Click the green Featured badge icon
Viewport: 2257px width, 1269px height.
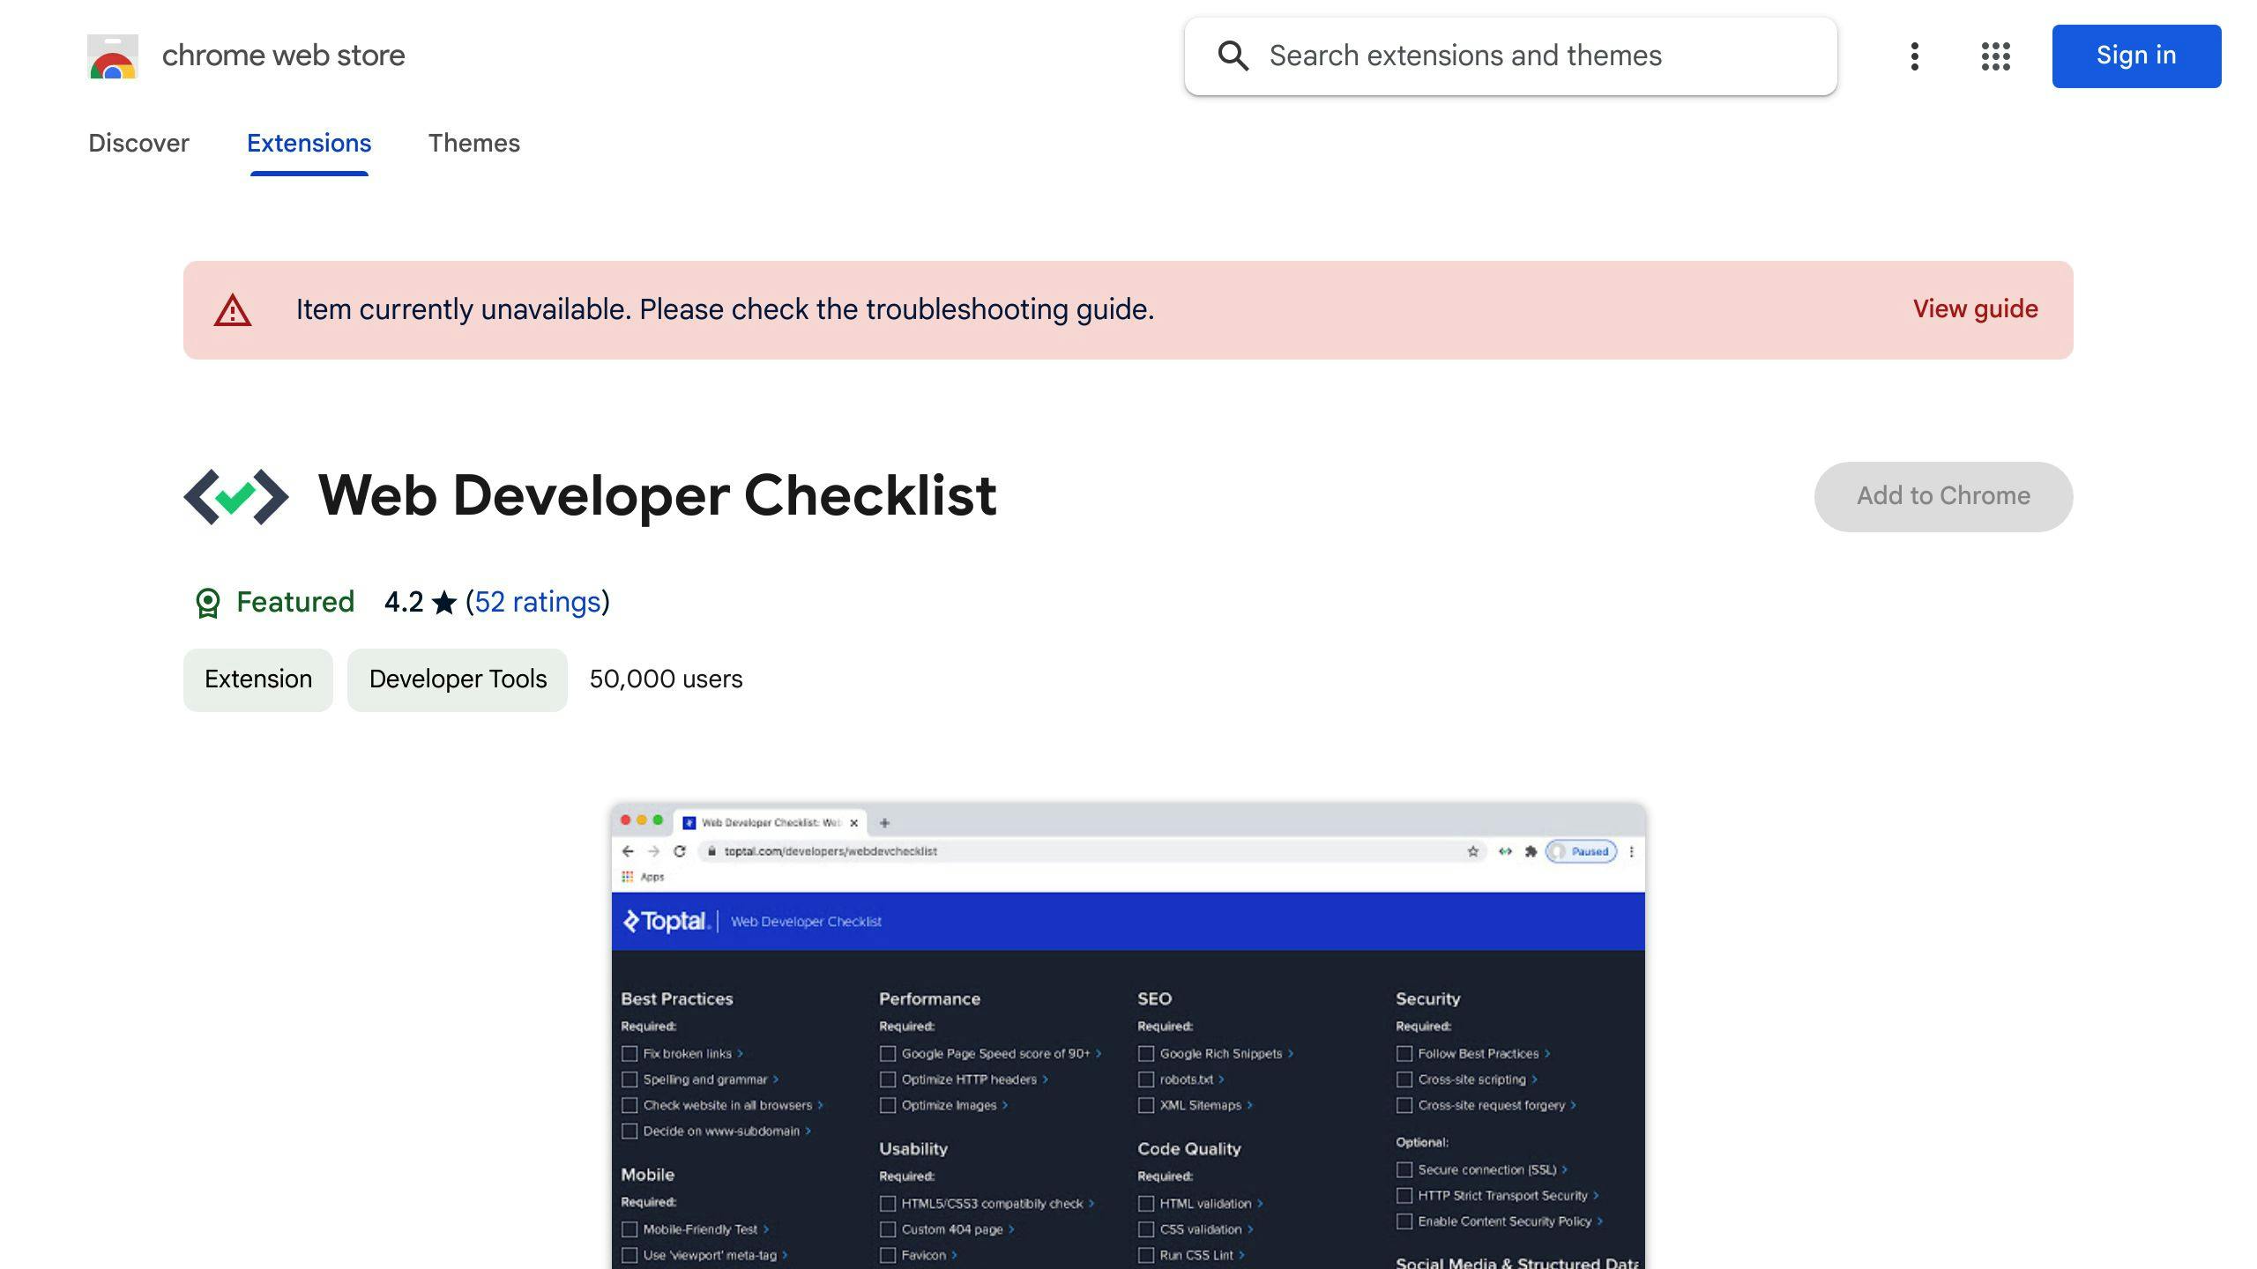coord(208,602)
